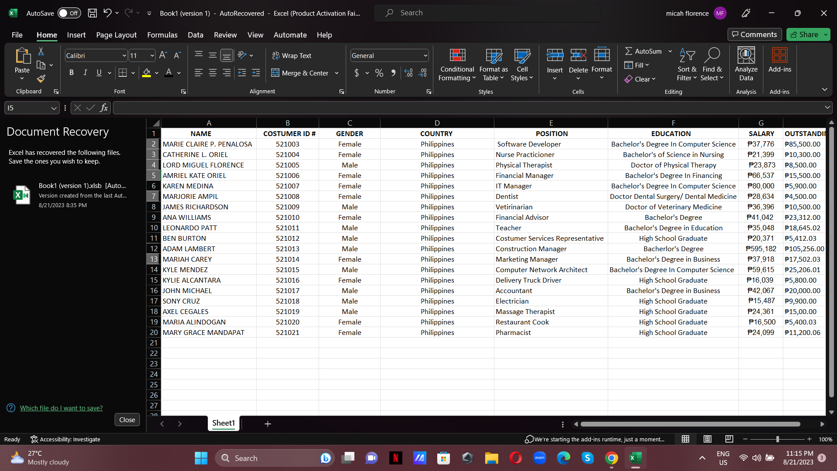The height and width of the screenshot is (471, 837).
Task: Click the Paste clipboard icon
Action: 22,56
